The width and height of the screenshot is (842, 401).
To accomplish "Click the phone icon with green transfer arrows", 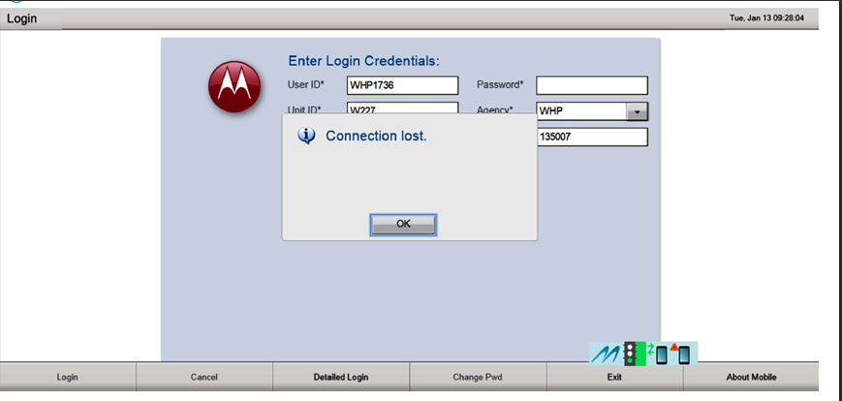I will tap(658, 354).
